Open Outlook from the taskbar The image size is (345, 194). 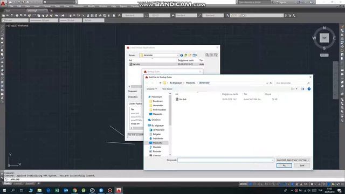pos(66,190)
